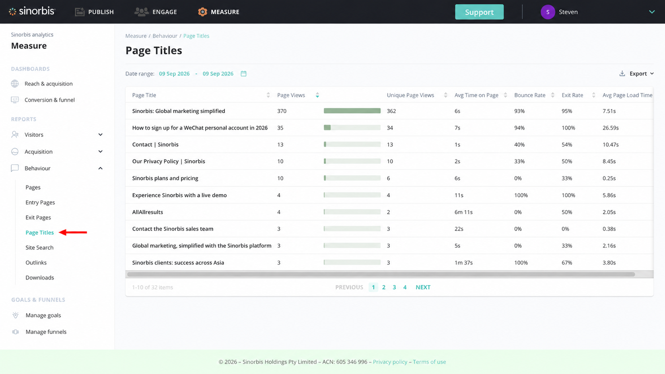The width and height of the screenshot is (665, 374).
Task: Click the Behaviour speech bubble icon
Action: coord(15,168)
